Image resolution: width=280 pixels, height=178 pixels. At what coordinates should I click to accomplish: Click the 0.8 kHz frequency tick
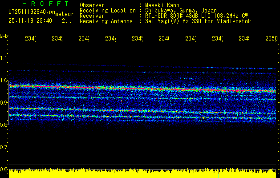tap(4, 125)
